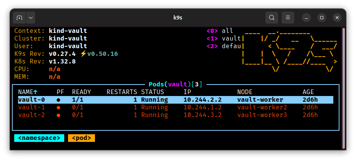Click the K8s Rev value v1.32.8

pos(62,62)
